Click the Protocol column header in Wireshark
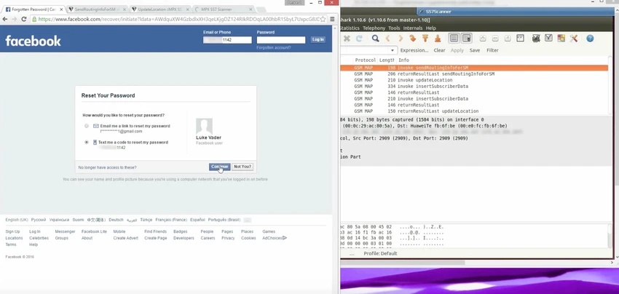The width and height of the screenshot is (619, 294). [365, 60]
